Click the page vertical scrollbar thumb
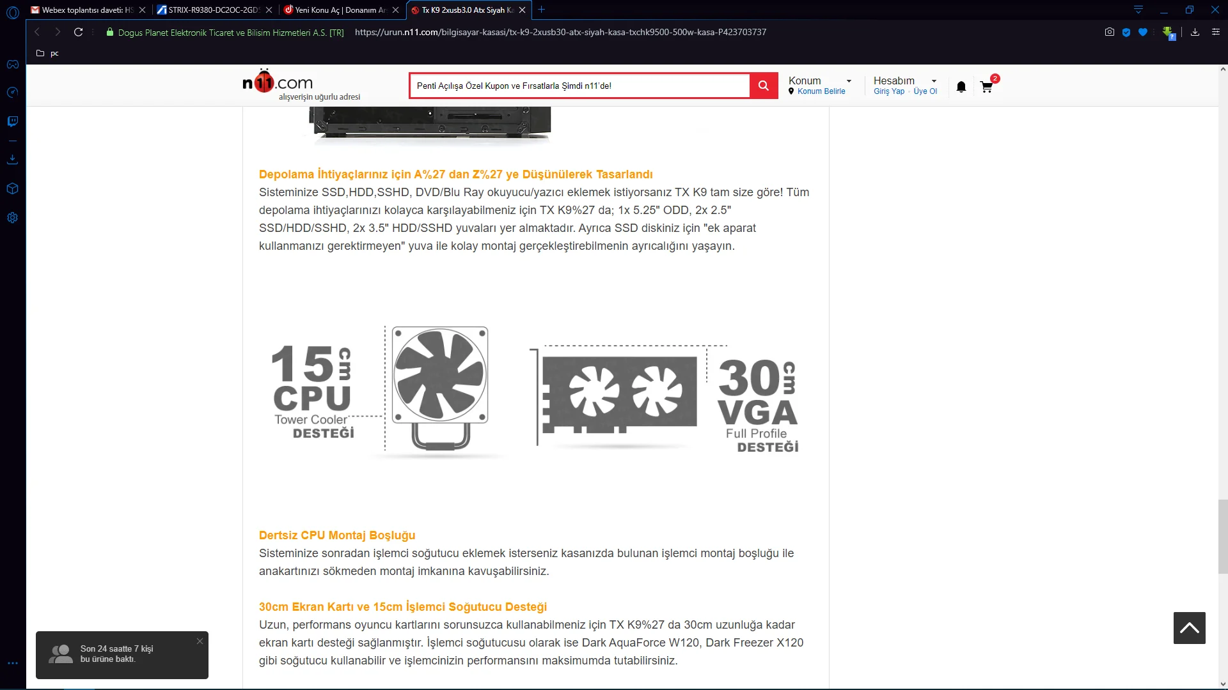1228x690 pixels. [1222, 537]
